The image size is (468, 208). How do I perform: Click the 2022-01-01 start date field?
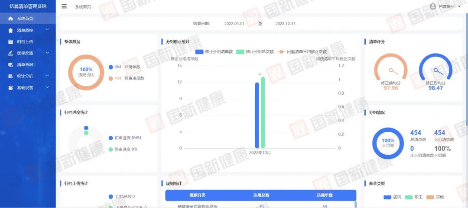234,24
